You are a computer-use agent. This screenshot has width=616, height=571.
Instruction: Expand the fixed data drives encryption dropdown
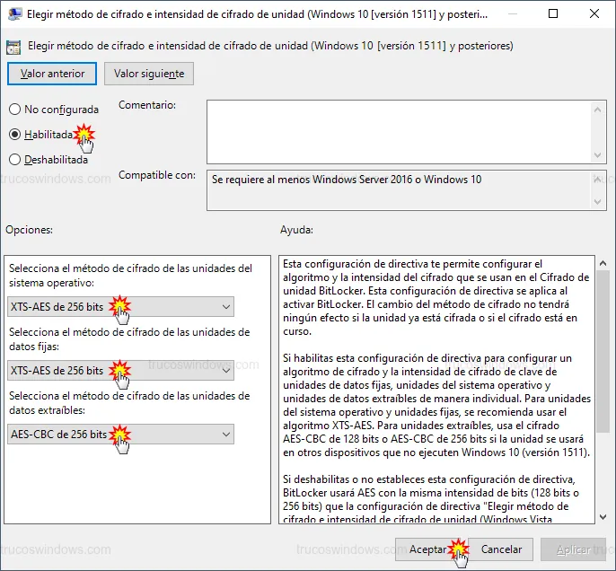point(120,370)
